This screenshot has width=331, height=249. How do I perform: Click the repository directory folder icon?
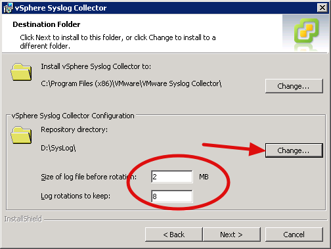(21, 135)
